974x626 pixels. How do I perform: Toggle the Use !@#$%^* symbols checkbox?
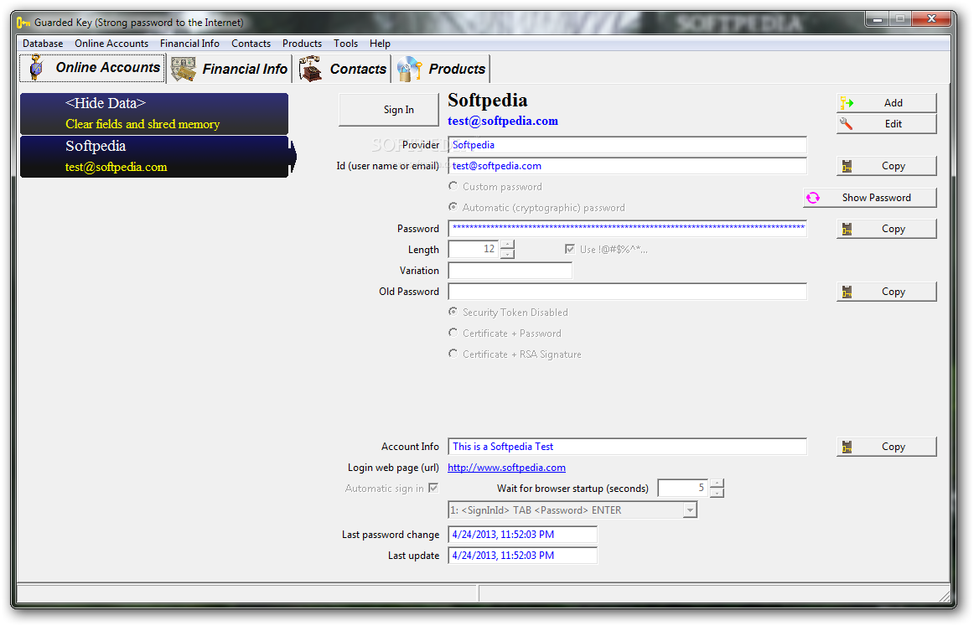pos(570,249)
